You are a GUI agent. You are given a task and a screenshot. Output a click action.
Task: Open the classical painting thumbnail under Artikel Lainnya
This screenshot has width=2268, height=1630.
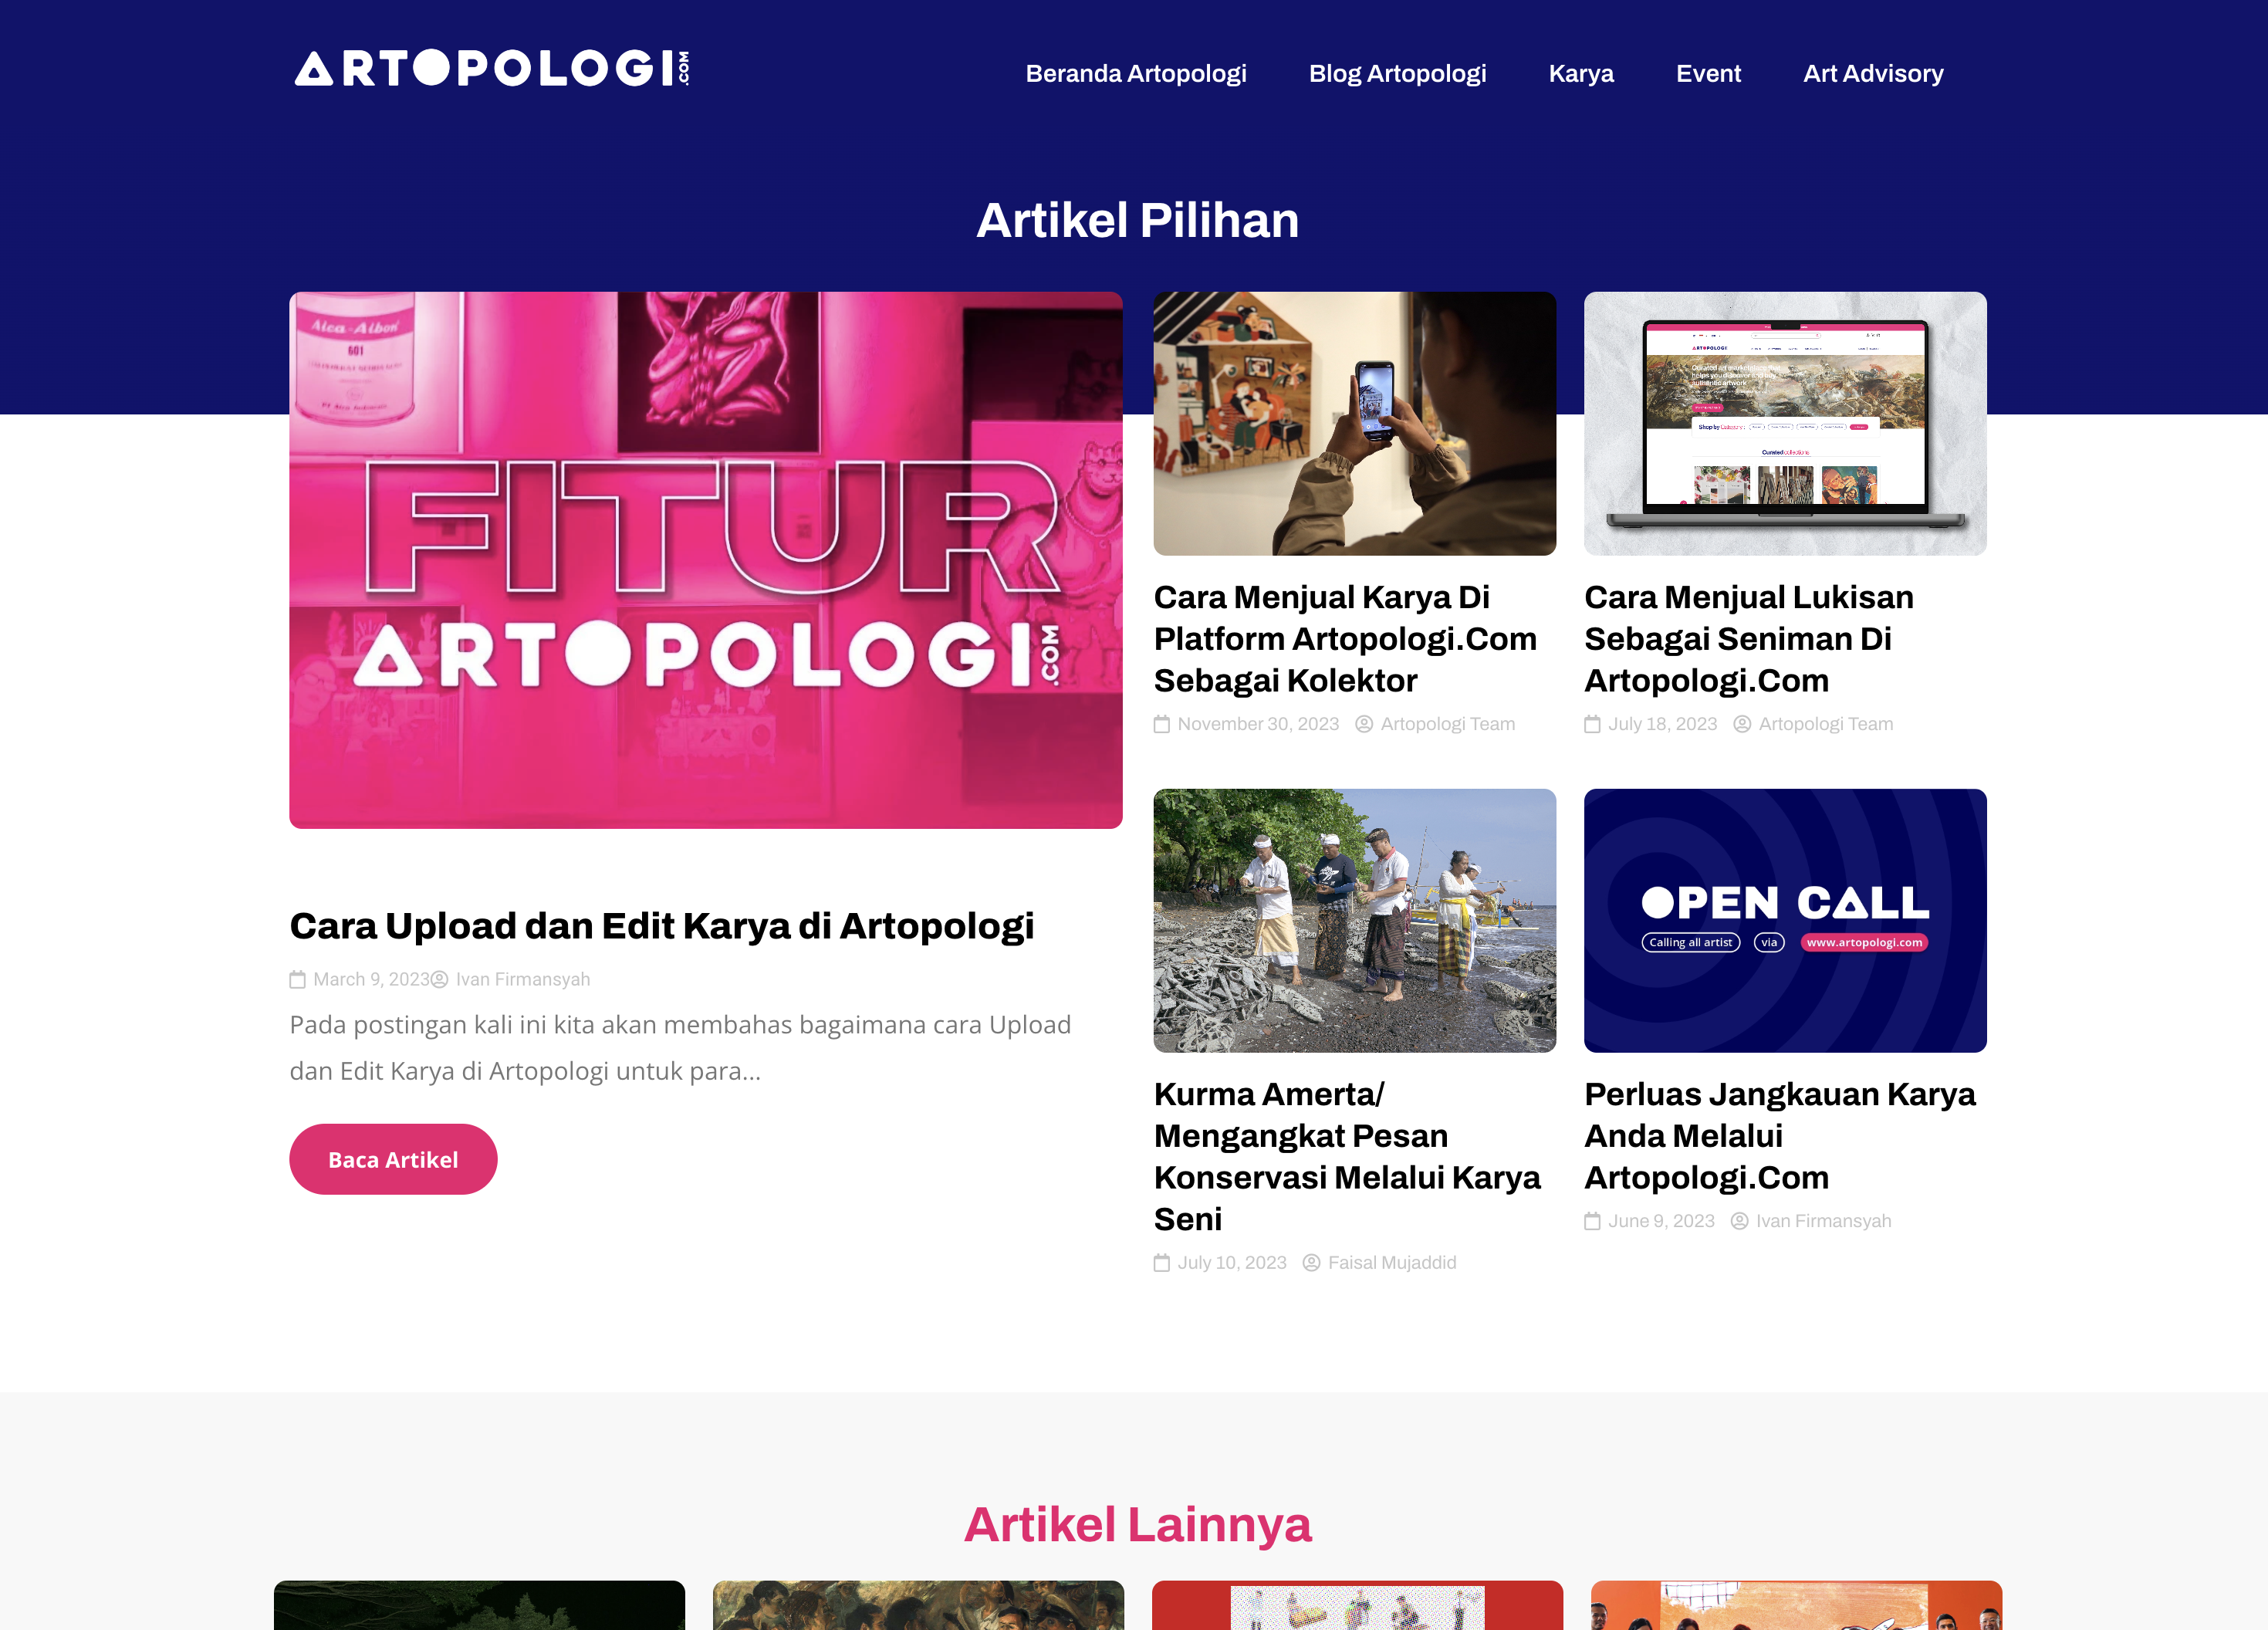point(918,1605)
